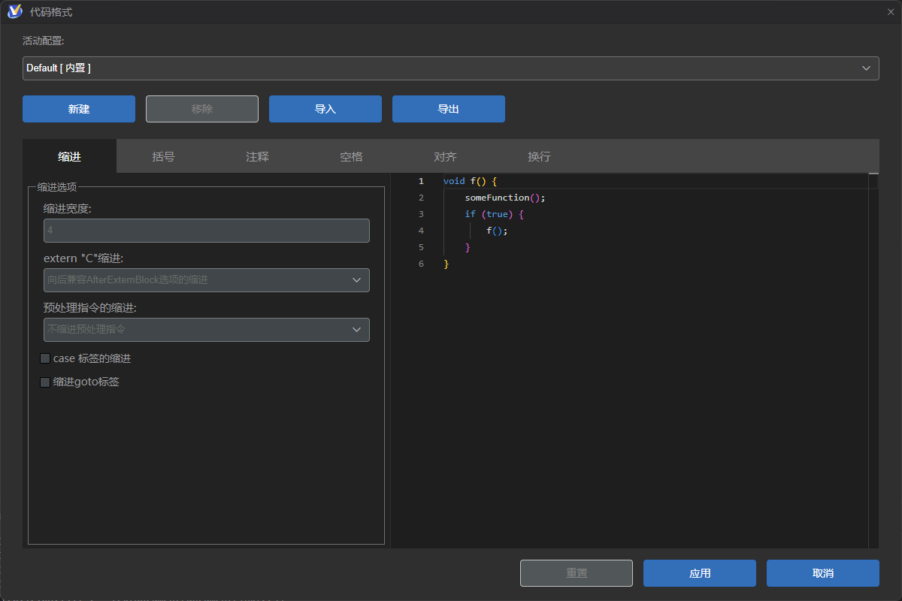902x601 pixels.
Task: Click the 重置 button
Action: click(x=577, y=573)
